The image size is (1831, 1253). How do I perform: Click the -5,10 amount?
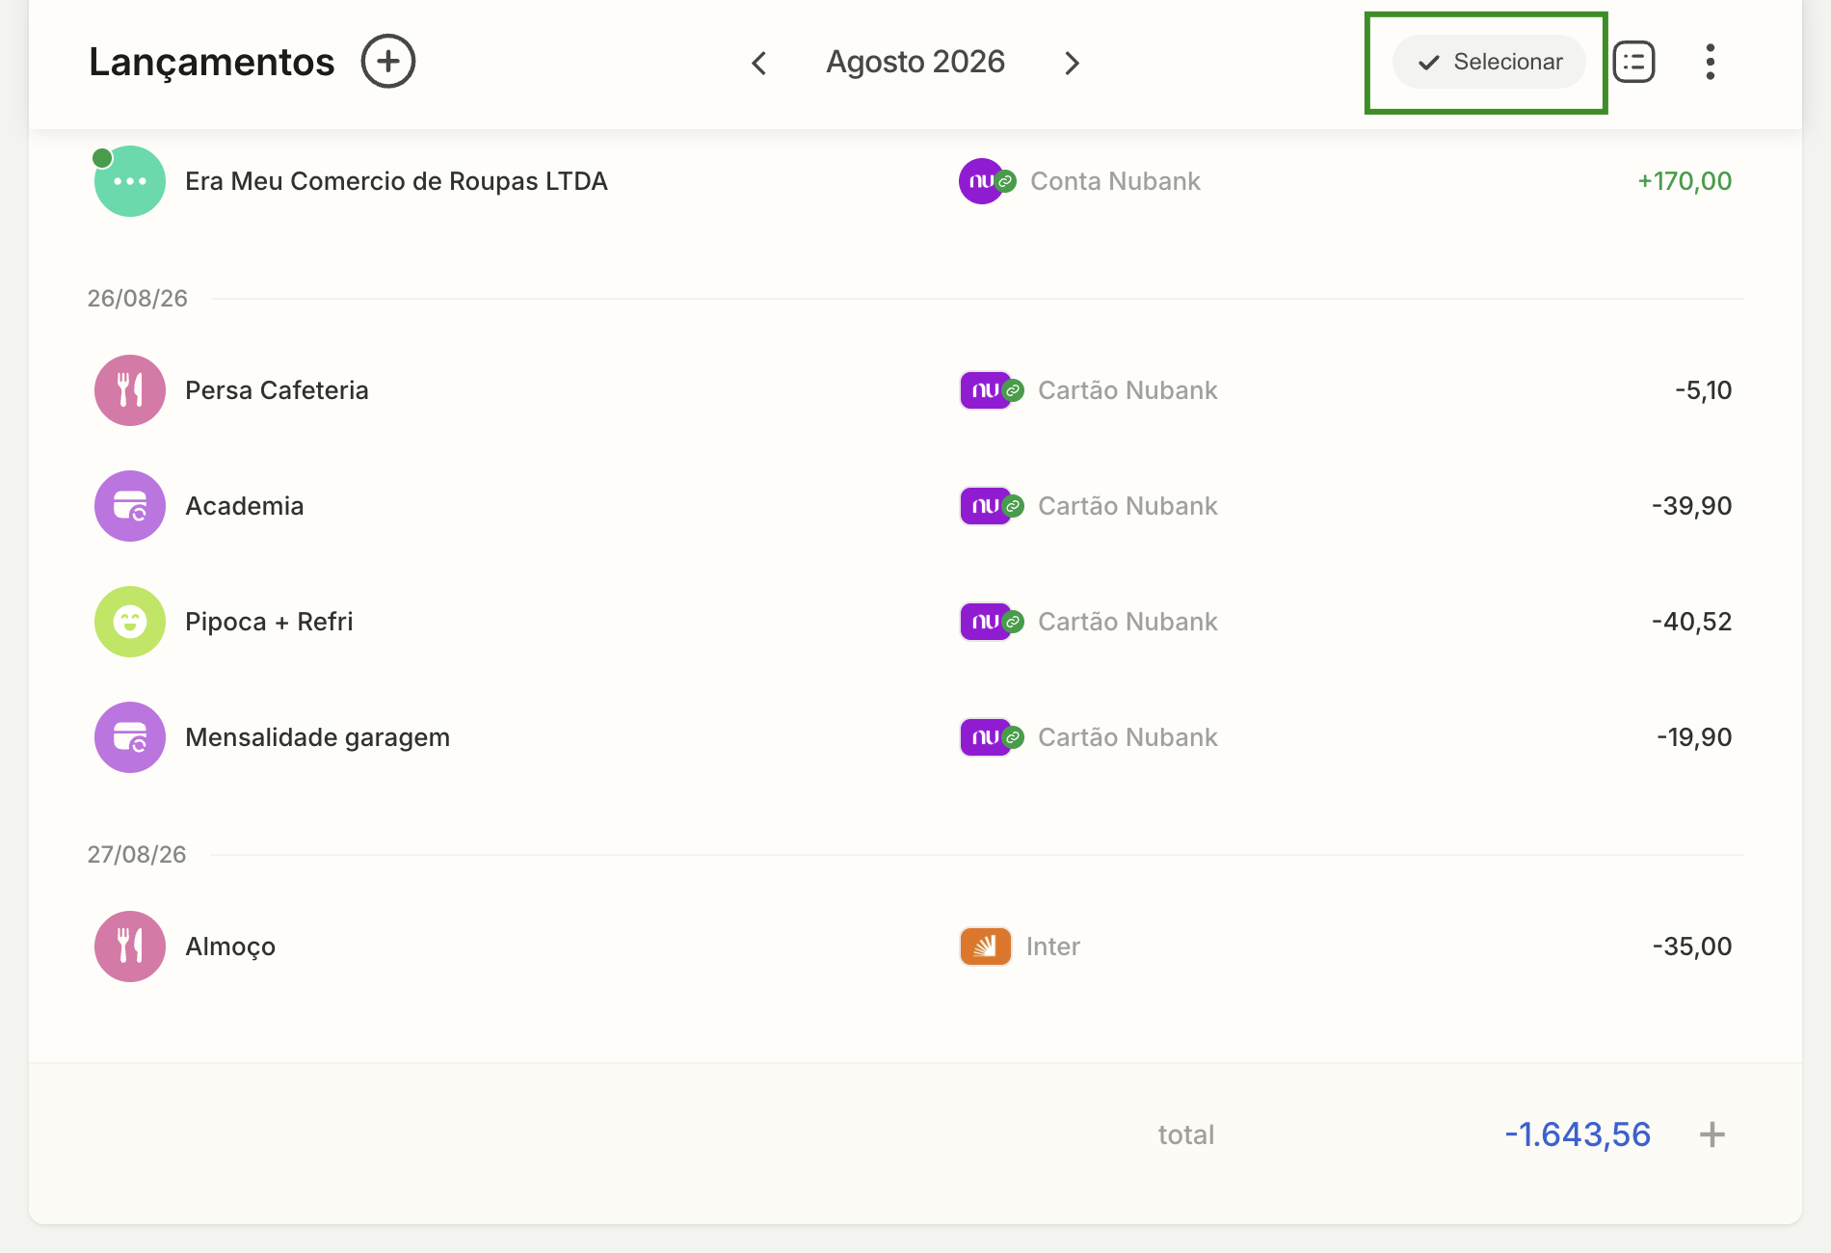click(1703, 390)
